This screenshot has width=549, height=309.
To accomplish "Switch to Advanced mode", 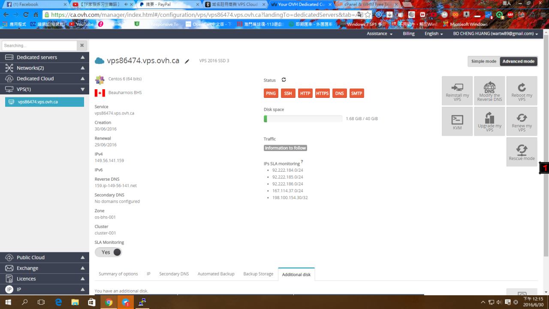I will pyautogui.click(x=519, y=61).
